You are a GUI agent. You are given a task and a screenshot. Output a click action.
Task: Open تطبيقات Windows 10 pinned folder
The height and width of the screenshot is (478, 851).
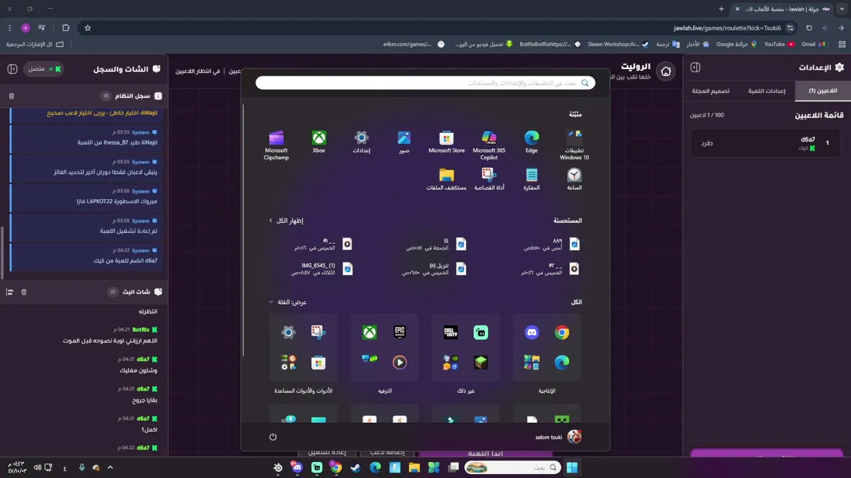click(574, 145)
